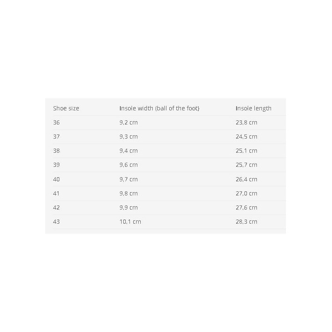Click the 9,2 cm insole width value
The height and width of the screenshot is (332, 332).
coord(128,122)
